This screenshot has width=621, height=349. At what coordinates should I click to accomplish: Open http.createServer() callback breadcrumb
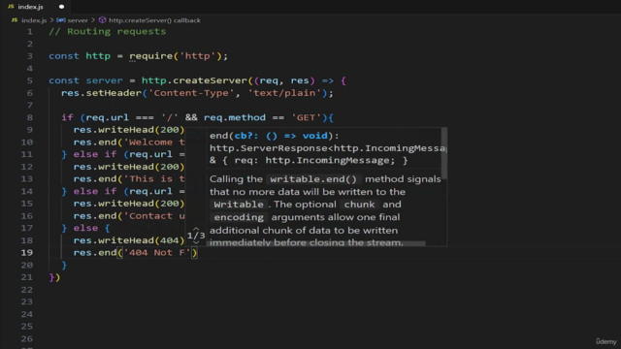pos(154,20)
